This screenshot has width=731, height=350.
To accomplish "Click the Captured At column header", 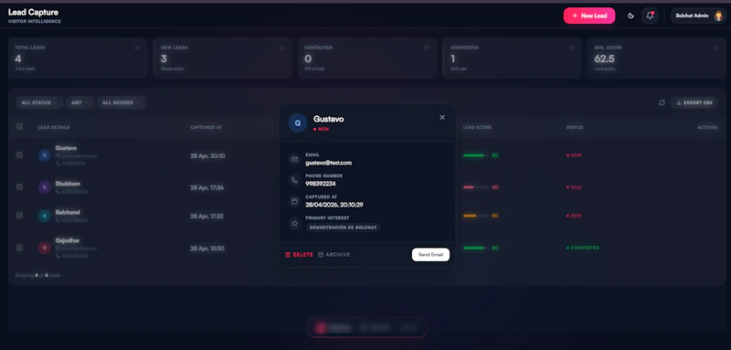I will click(207, 127).
